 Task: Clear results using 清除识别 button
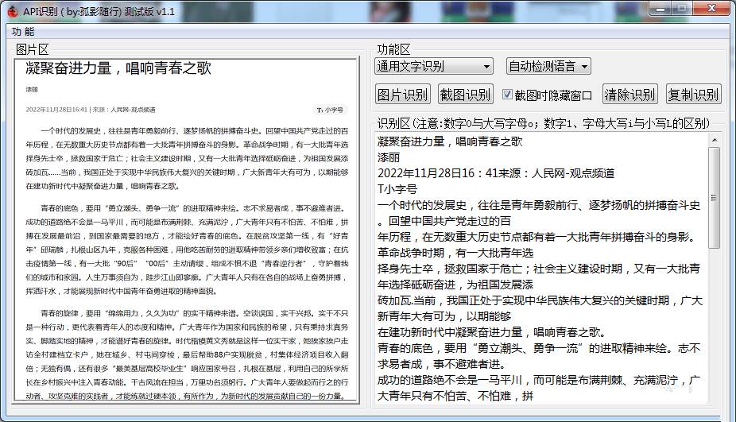click(x=629, y=95)
